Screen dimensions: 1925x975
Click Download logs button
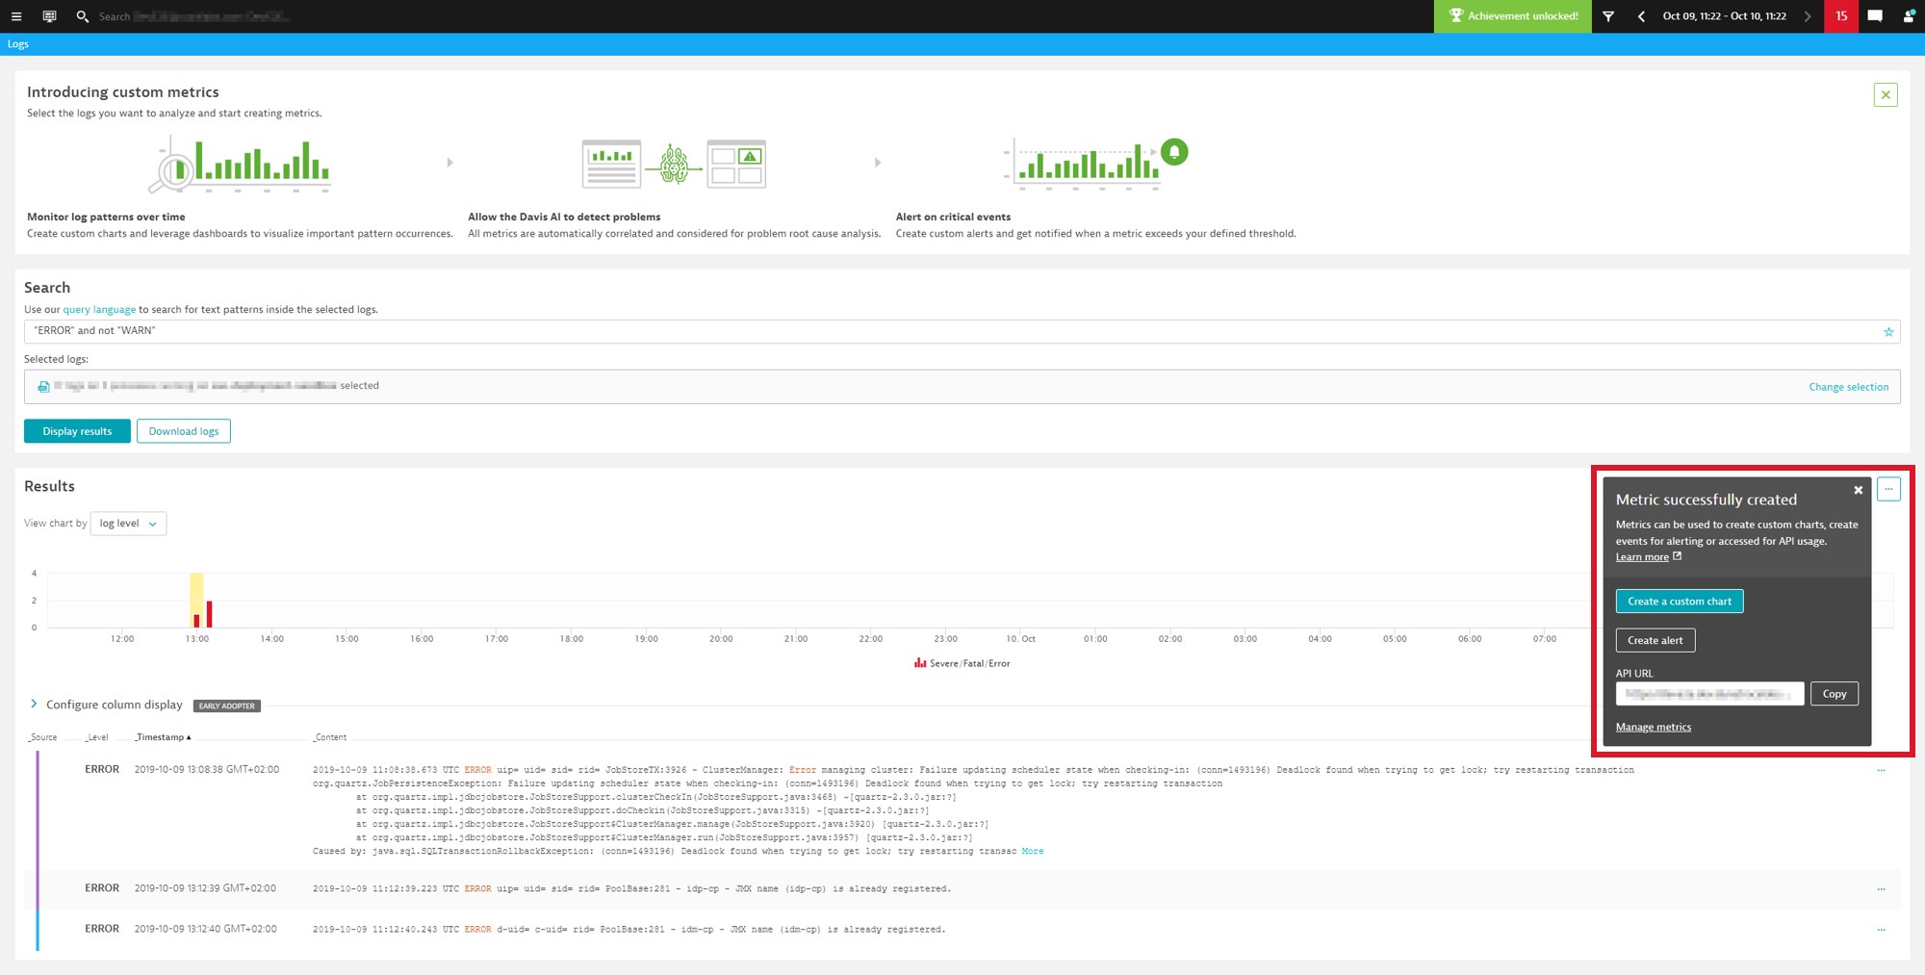184,431
